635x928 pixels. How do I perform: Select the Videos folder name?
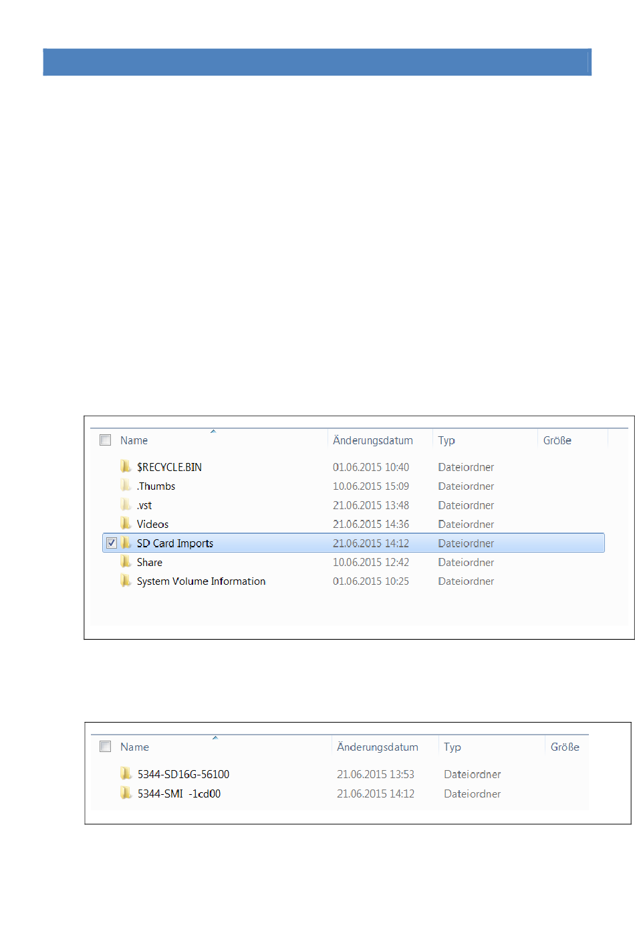click(152, 524)
